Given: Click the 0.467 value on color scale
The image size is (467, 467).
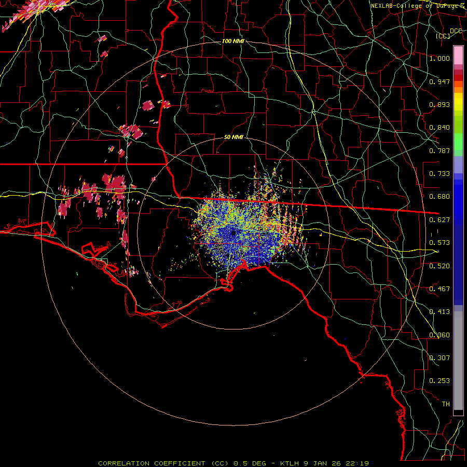Looking at the screenshot, I should pyautogui.click(x=439, y=289).
